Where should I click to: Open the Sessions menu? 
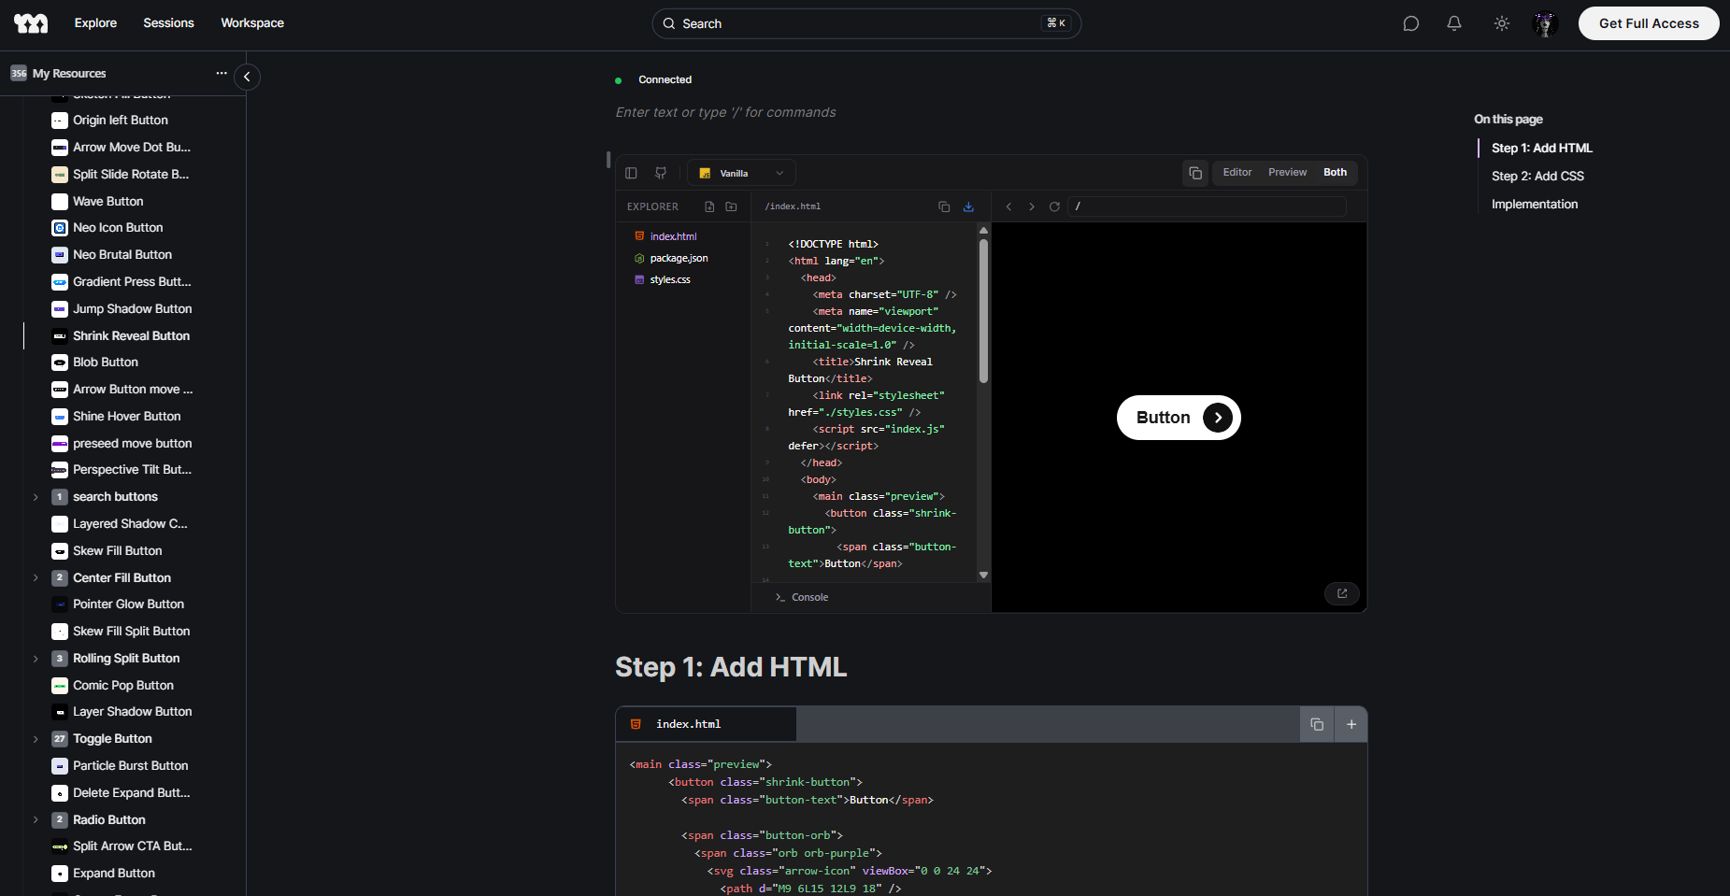(168, 23)
